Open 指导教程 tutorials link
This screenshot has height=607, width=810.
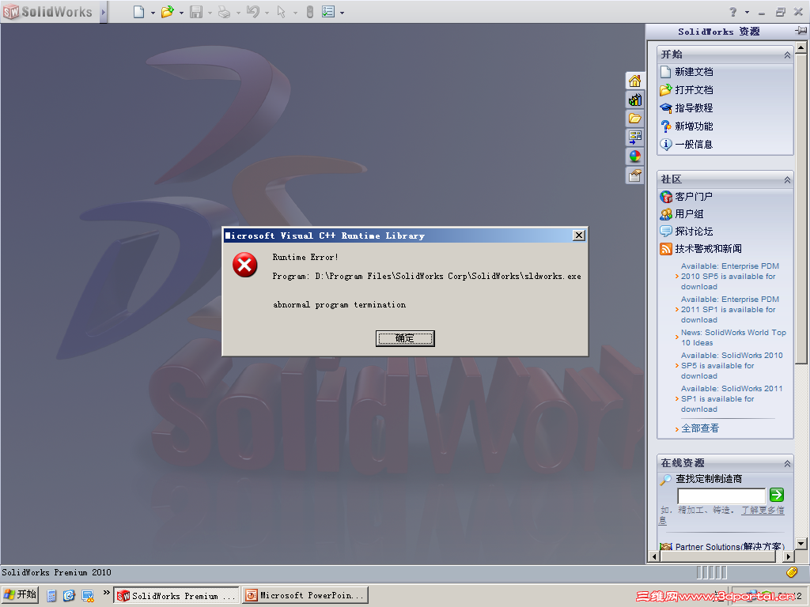[x=694, y=107]
